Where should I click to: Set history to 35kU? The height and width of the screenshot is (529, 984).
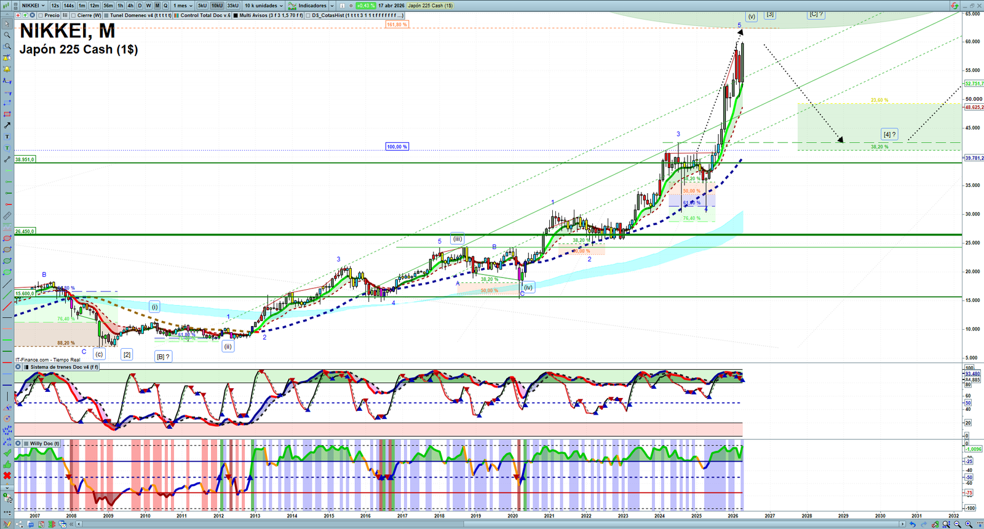[x=233, y=6]
